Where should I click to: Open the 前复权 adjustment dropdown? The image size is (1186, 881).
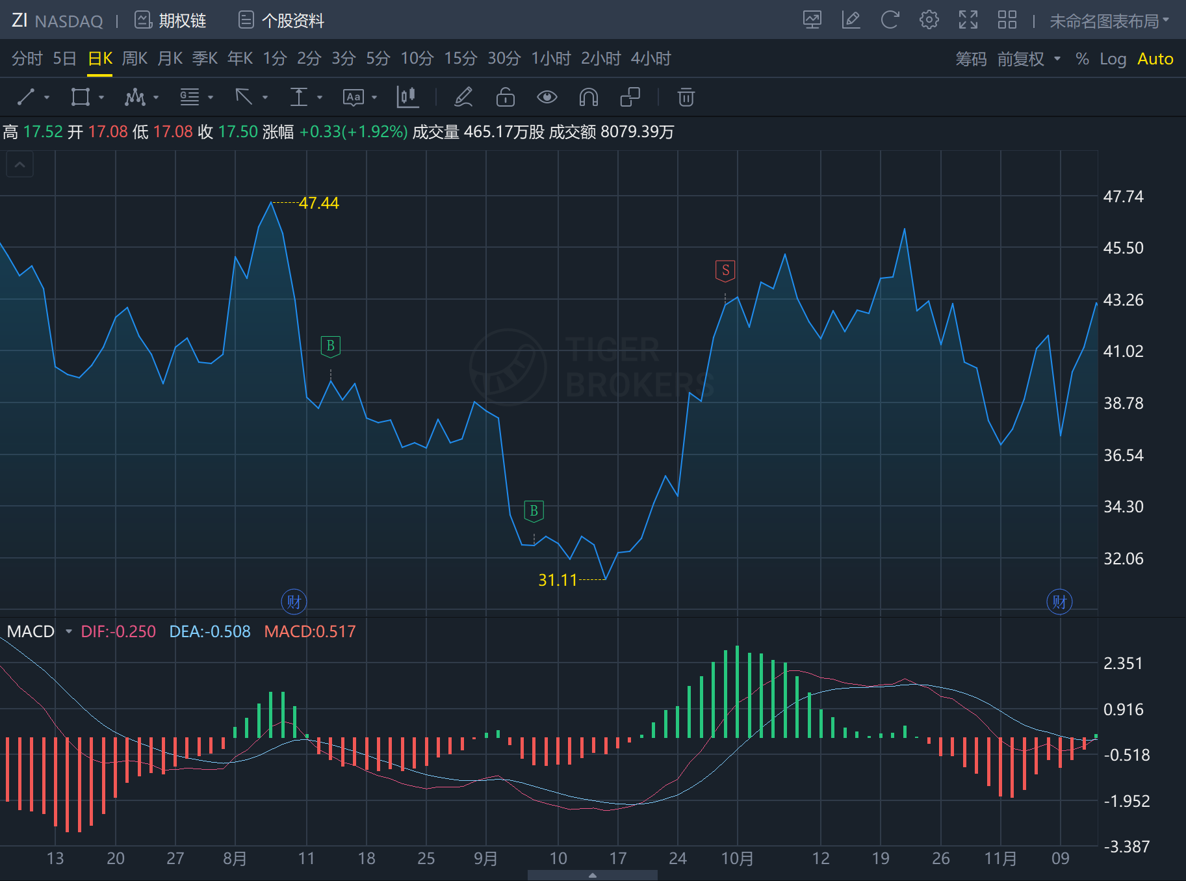tap(1028, 59)
